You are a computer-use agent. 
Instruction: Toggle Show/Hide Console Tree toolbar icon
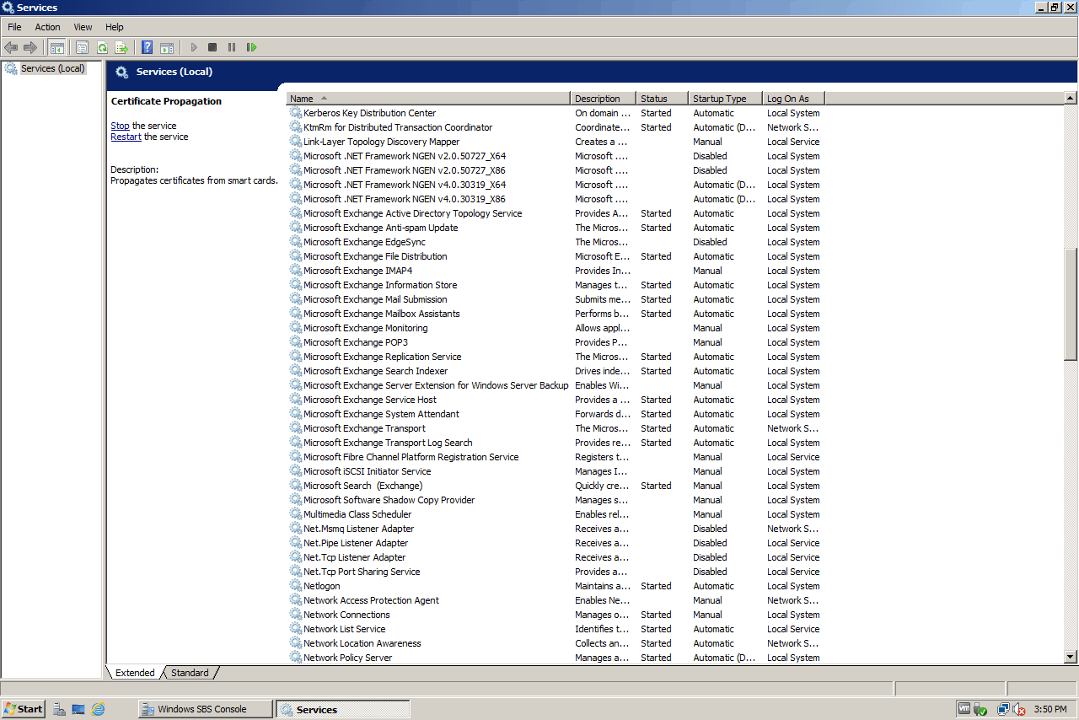(x=57, y=47)
